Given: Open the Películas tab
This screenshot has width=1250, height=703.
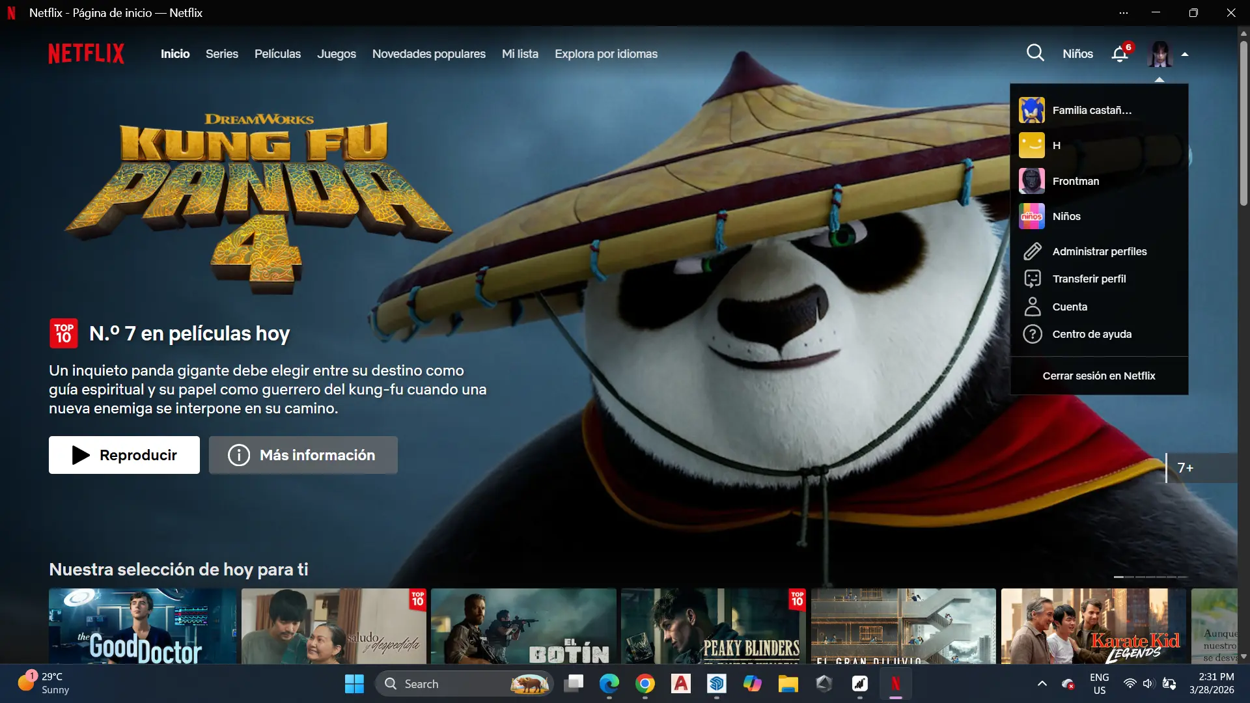Looking at the screenshot, I should [x=277, y=54].
